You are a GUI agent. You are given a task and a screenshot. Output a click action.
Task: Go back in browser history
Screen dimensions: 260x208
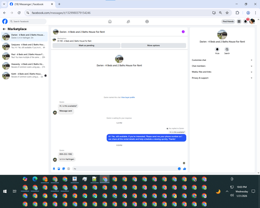[x=5, y=13]
